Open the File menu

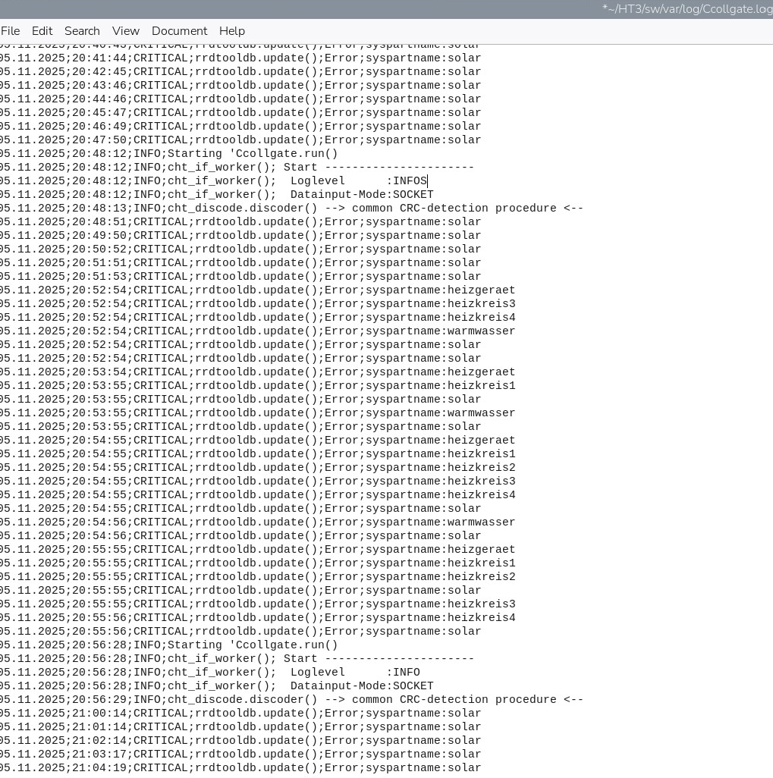(x=10, y=31)
